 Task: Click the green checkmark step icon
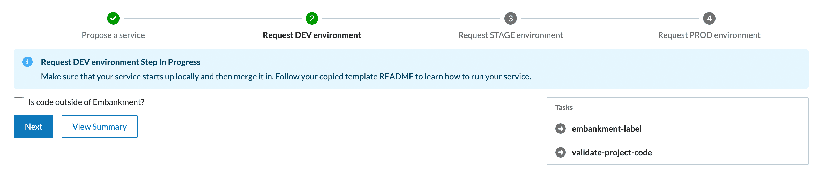(x=113, y=18)
